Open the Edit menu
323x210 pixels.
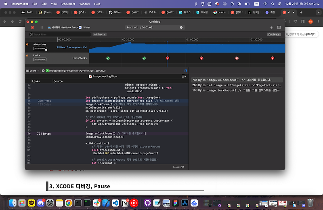point(44,4)
